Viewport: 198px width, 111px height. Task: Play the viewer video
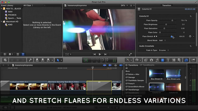pos(100,54)
